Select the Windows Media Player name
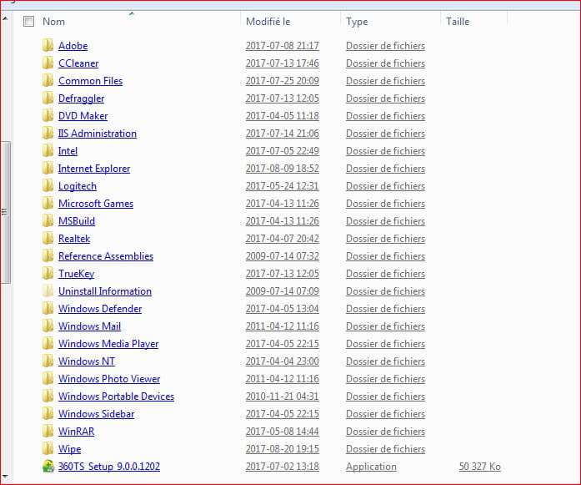 coord(108,344)
